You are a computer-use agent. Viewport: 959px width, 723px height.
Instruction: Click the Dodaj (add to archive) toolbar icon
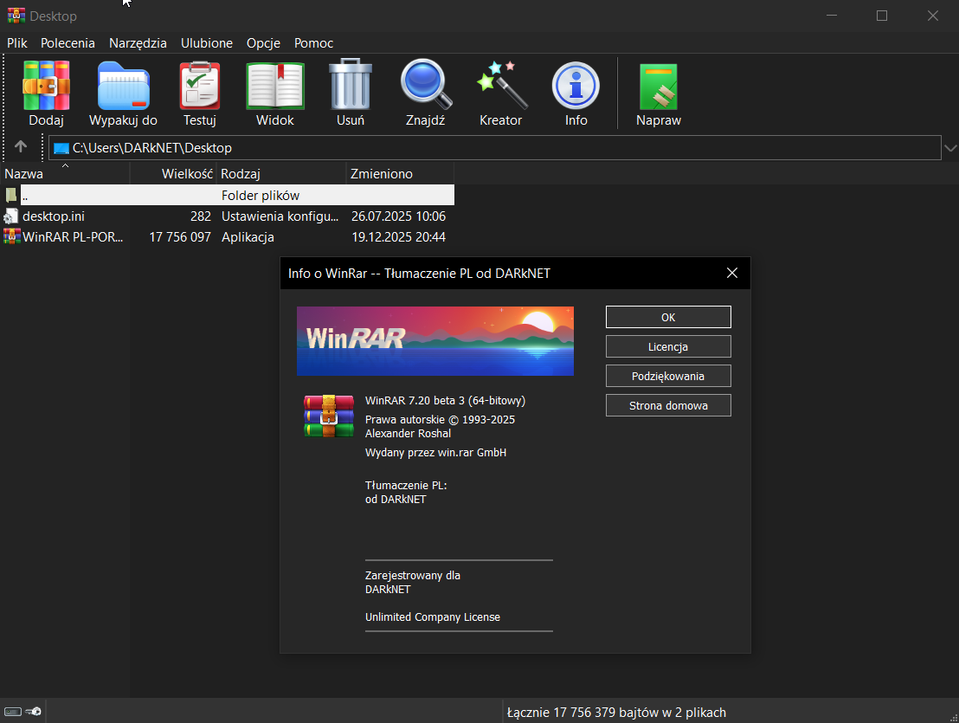point(47,85)
